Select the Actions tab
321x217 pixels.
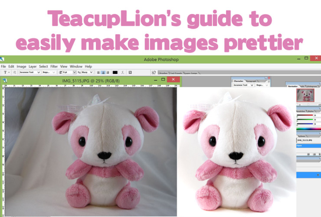pyautogui.click(x=301, y=136)
